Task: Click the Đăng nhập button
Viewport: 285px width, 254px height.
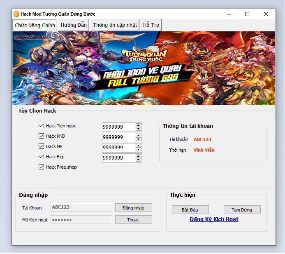Action: [134, 208]
